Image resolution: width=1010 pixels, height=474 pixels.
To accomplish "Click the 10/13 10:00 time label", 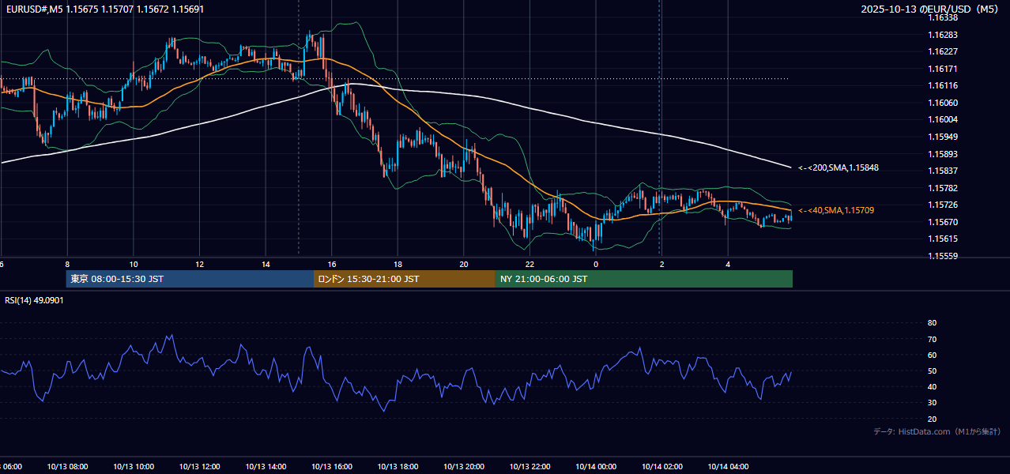I will [134, 466].
